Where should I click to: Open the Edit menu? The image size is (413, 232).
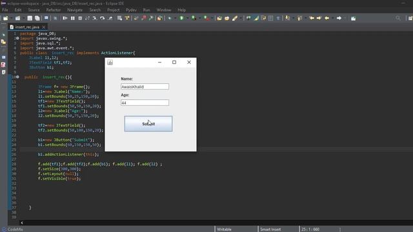pos(18,10)
